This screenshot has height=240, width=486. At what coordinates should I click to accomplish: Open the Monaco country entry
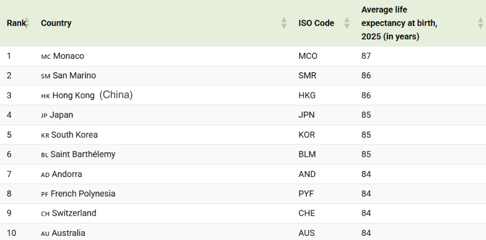[x=68, y=56]
